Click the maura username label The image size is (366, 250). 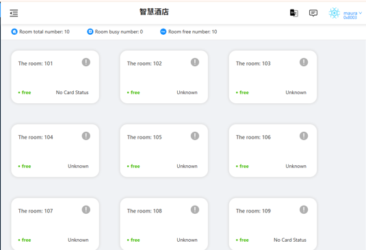[x=350, y=13]
